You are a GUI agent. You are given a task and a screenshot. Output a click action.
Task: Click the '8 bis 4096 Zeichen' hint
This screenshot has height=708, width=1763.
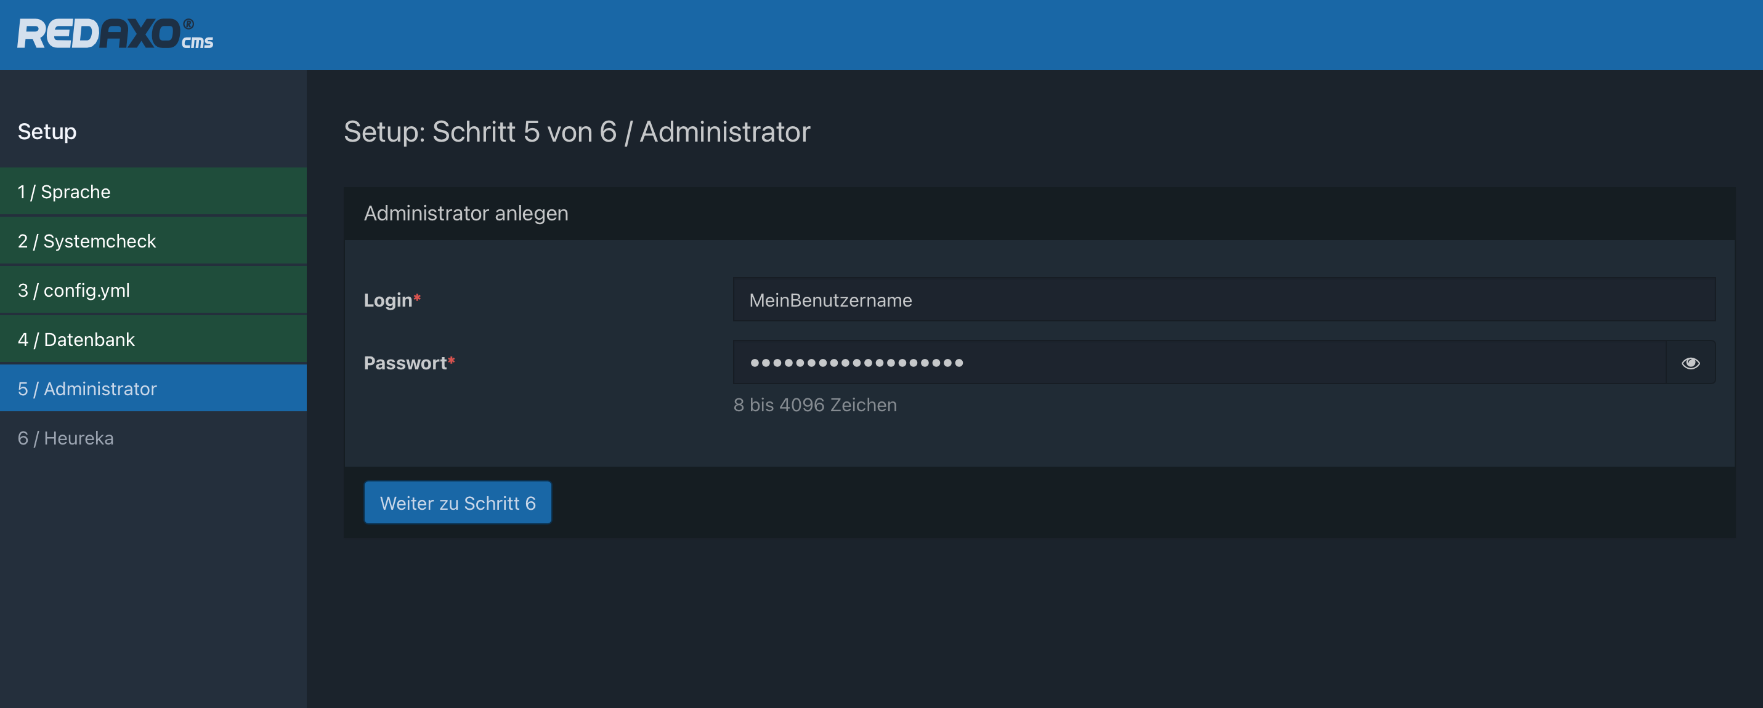814,405
